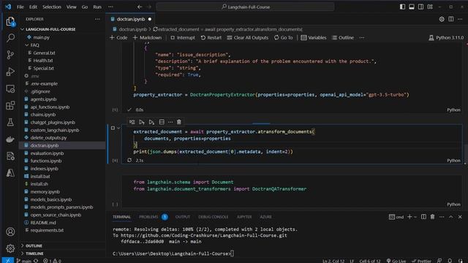This screenshot has height=263, width=468.
Task: Open the Testing flask view
Action: tap(10, 122)
